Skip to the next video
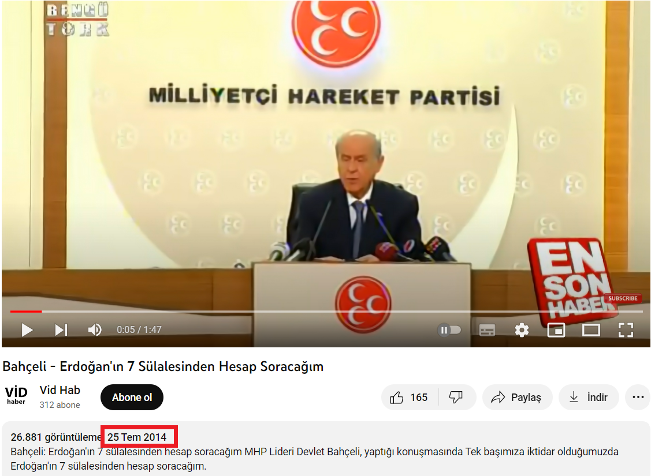Image resolution: width=651 pixels, height=476 pixels. click(x=61, y=330)
